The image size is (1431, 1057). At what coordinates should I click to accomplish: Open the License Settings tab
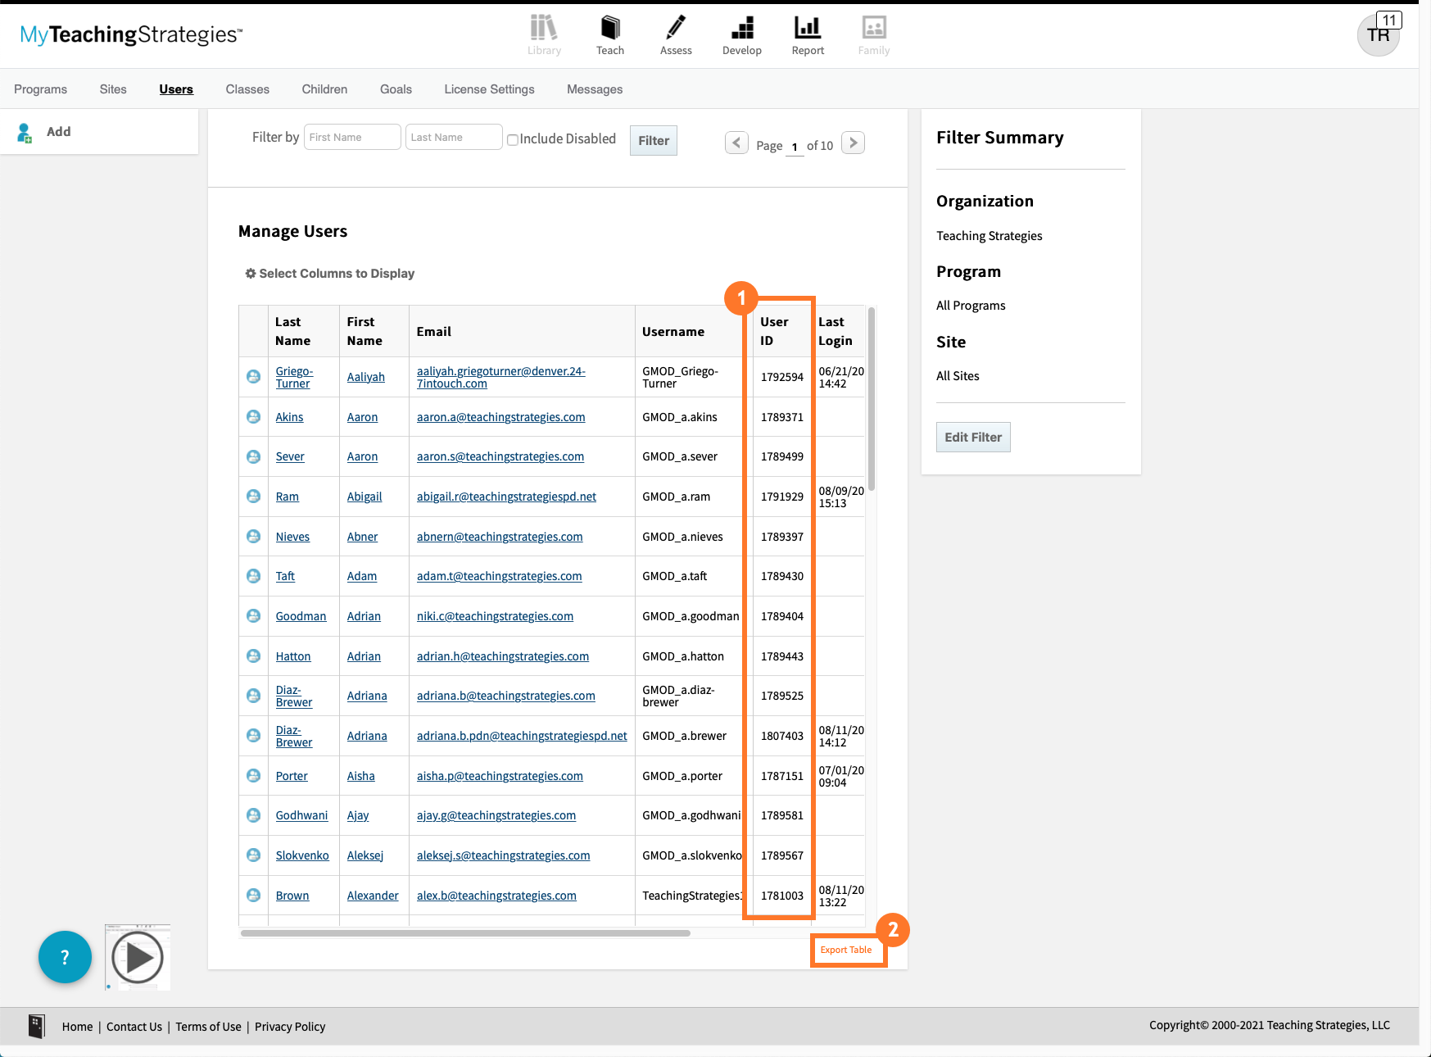pos(489,88)
